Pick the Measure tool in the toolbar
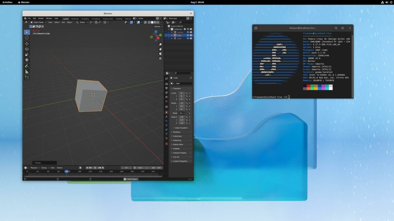The height and width of the screenshot is (221, 394). pos(27,72)
